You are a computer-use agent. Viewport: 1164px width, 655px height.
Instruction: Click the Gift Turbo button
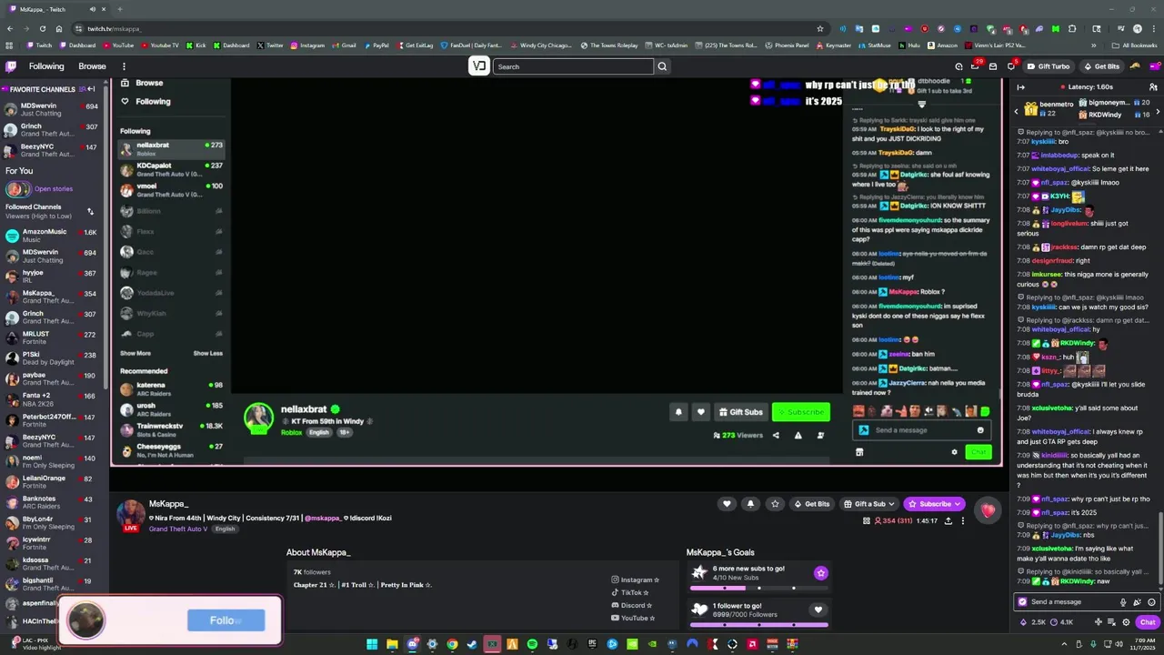pos(1049,66)
